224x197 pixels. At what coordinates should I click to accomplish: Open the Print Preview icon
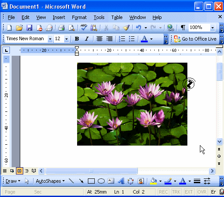pyautogui.click(x=72, y=28)
